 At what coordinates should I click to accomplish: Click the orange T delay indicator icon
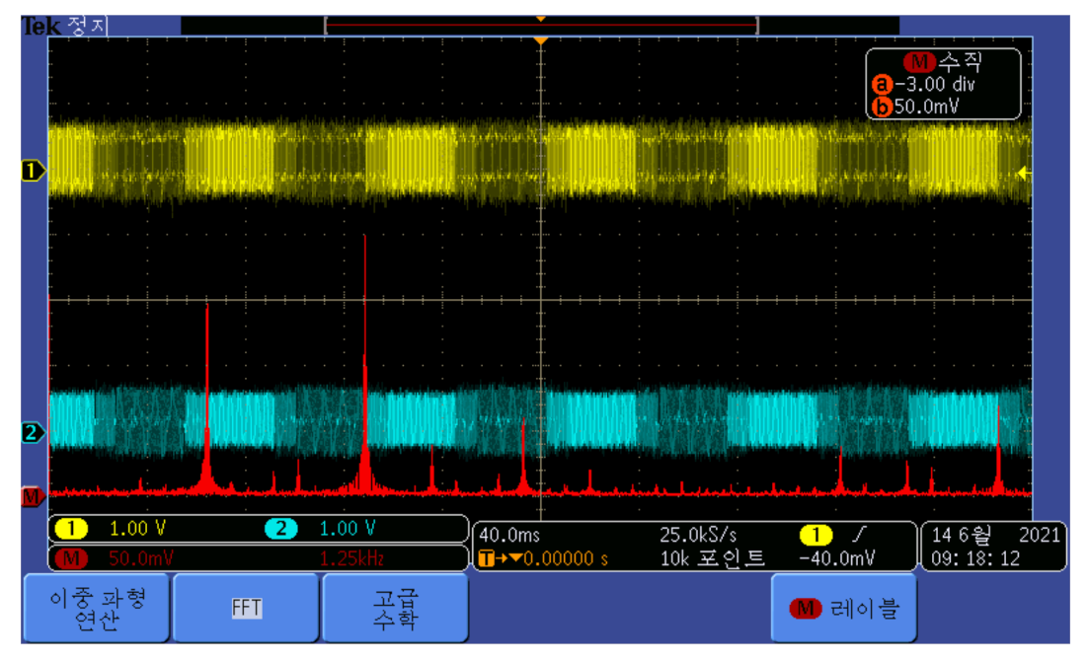click(x=485, y=559)
